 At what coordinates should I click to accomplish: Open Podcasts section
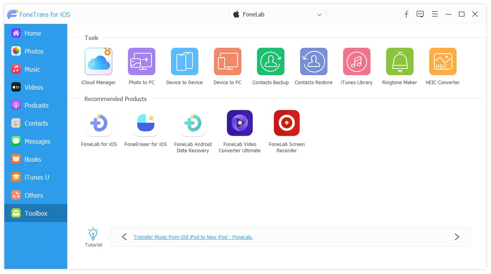pos(36,105)
